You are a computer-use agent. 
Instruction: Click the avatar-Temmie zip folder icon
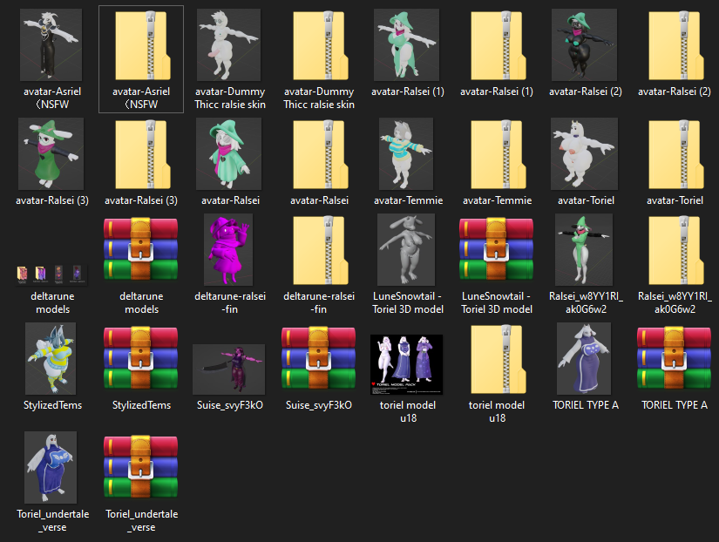(x=499, y=154)
